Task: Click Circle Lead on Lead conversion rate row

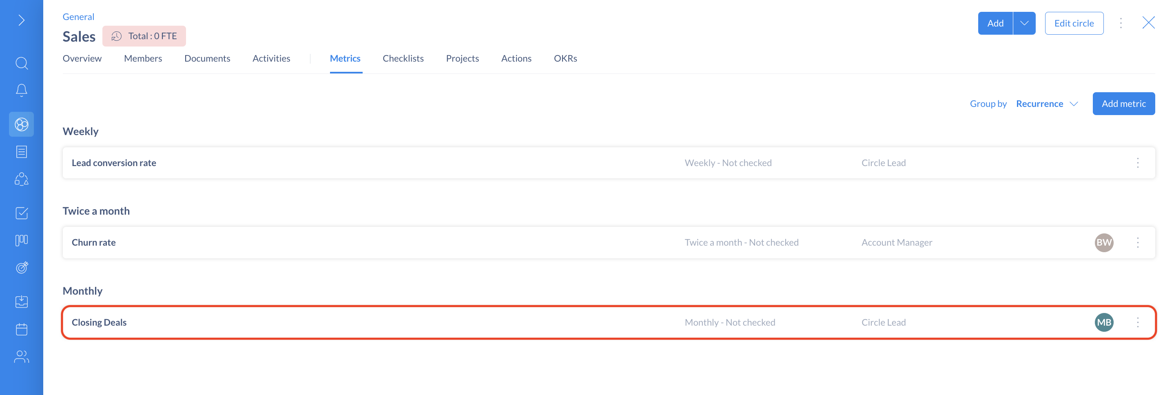Action: click(883, 163)
